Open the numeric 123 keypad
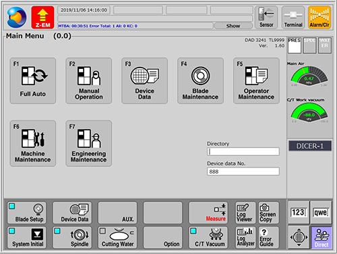The width and height of the screenshot is (337, 254). (x=299, y=212)
